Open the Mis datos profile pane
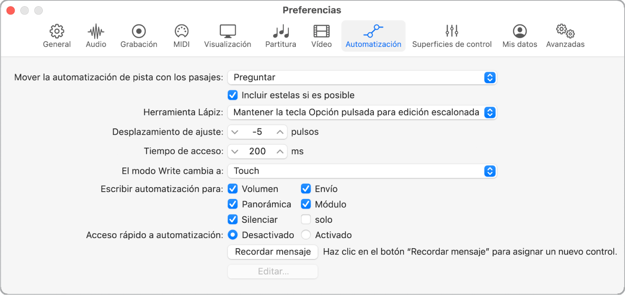Viewport: 625px width, 295px height. pyautogui.click(x=520, y=36)
